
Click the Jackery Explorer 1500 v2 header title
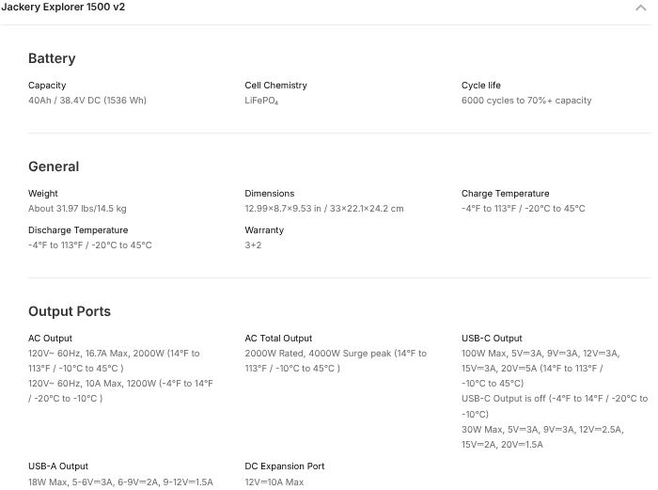(x=63, y=7)
